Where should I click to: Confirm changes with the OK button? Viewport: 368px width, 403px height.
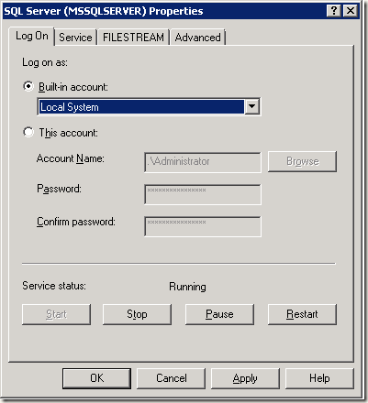click(x=96, y=378)
